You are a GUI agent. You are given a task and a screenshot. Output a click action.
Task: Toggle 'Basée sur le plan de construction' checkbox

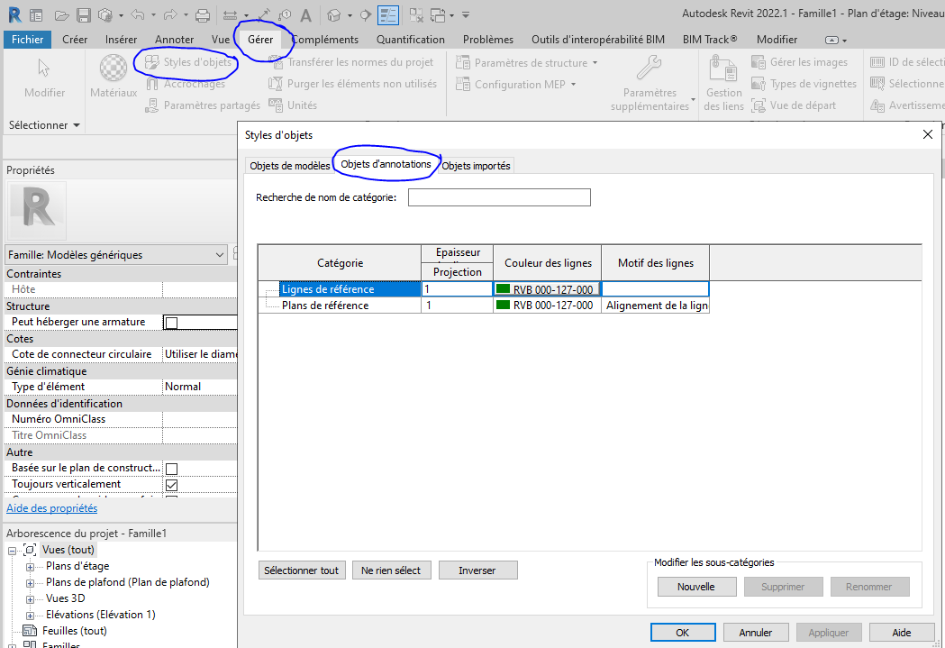click(171, 469)
